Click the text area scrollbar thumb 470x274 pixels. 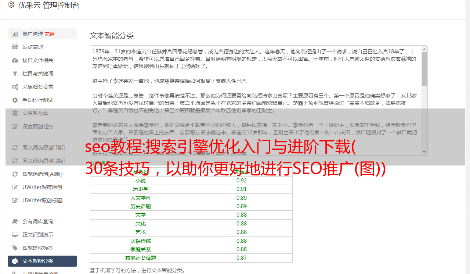click(424, 68)
